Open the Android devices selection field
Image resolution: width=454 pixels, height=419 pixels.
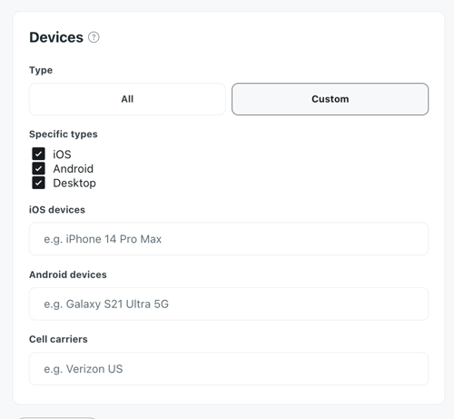tap(229, 304)
